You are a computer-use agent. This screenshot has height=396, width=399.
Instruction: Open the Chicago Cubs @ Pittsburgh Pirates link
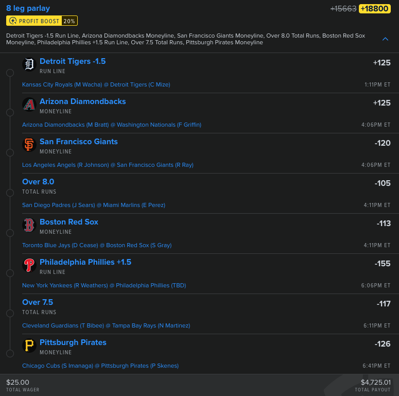pos(100,366)
